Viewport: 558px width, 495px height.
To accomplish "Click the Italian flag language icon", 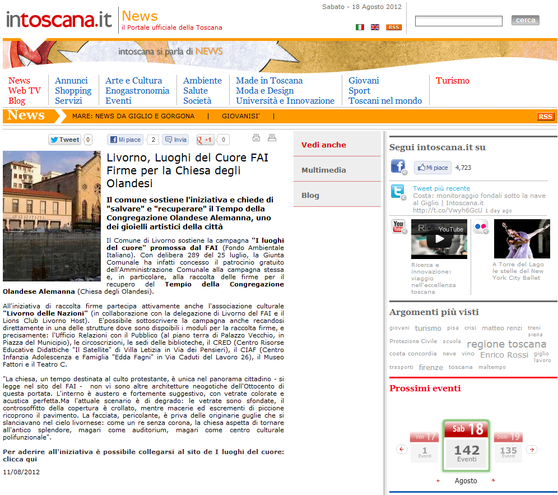I will 360,27.
